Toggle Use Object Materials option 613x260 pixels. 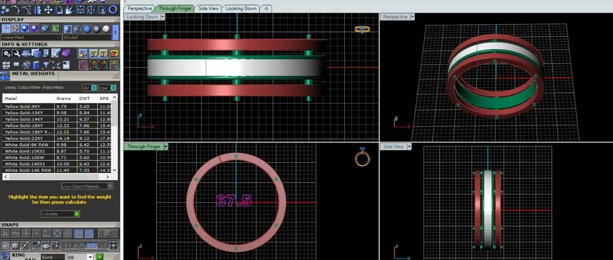tap(87, 186)
